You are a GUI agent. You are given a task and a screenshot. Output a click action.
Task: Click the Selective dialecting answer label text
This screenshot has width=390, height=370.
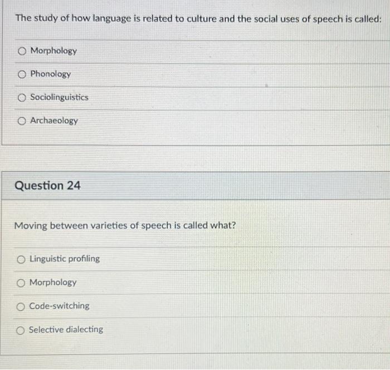66,329
